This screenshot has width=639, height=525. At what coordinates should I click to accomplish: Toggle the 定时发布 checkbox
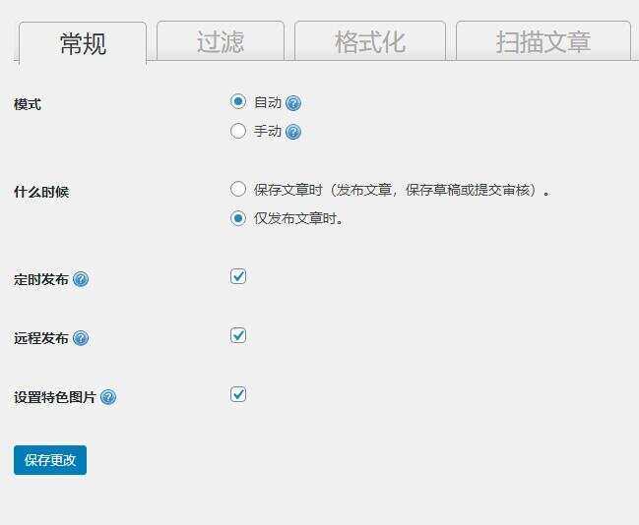point(238,276)
